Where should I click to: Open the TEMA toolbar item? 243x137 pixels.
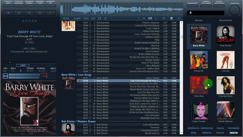(x=86, y=18)
